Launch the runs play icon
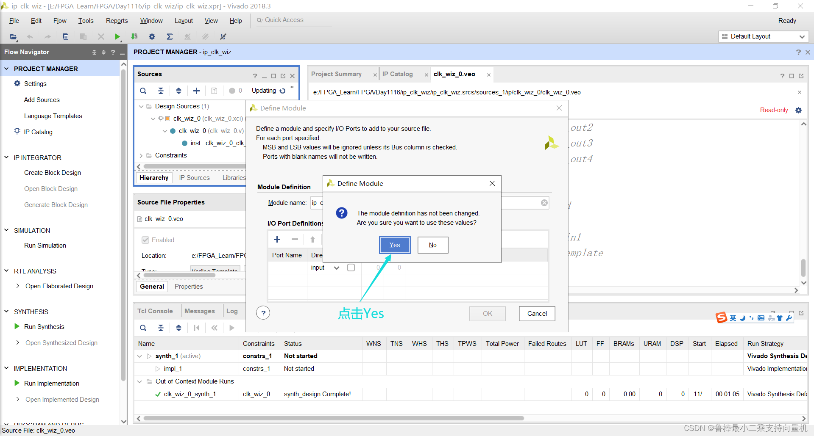 231,328
